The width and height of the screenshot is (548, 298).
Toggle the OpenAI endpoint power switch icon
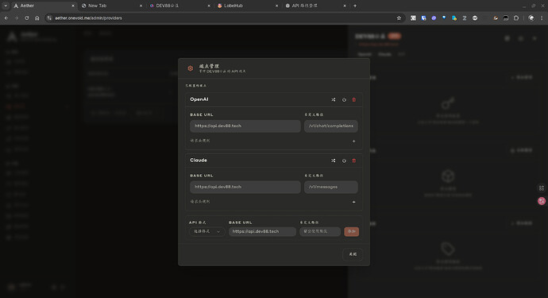344,99
